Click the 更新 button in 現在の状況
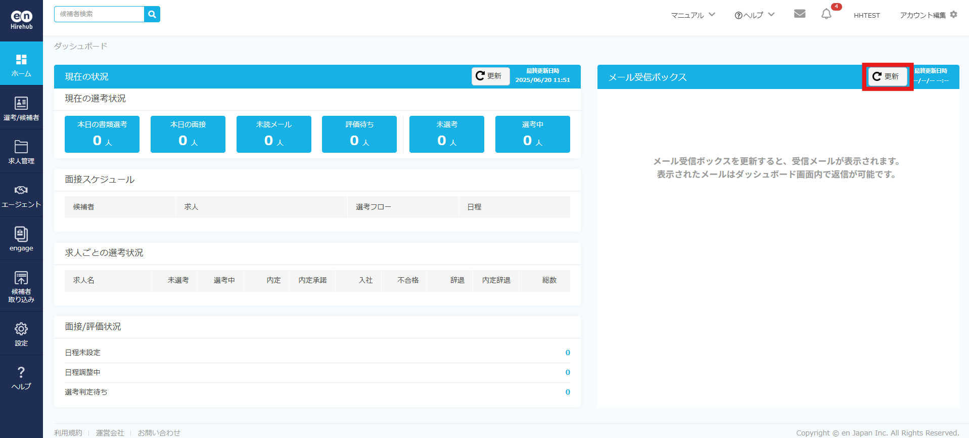Screen dimensions: 969x438 (x=490, y=76)
